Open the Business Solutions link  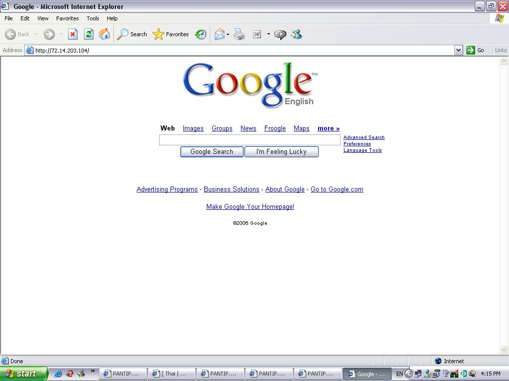[232, 189]
